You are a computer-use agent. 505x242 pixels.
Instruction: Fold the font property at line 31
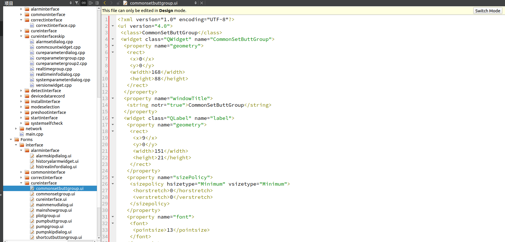point(113,217)
